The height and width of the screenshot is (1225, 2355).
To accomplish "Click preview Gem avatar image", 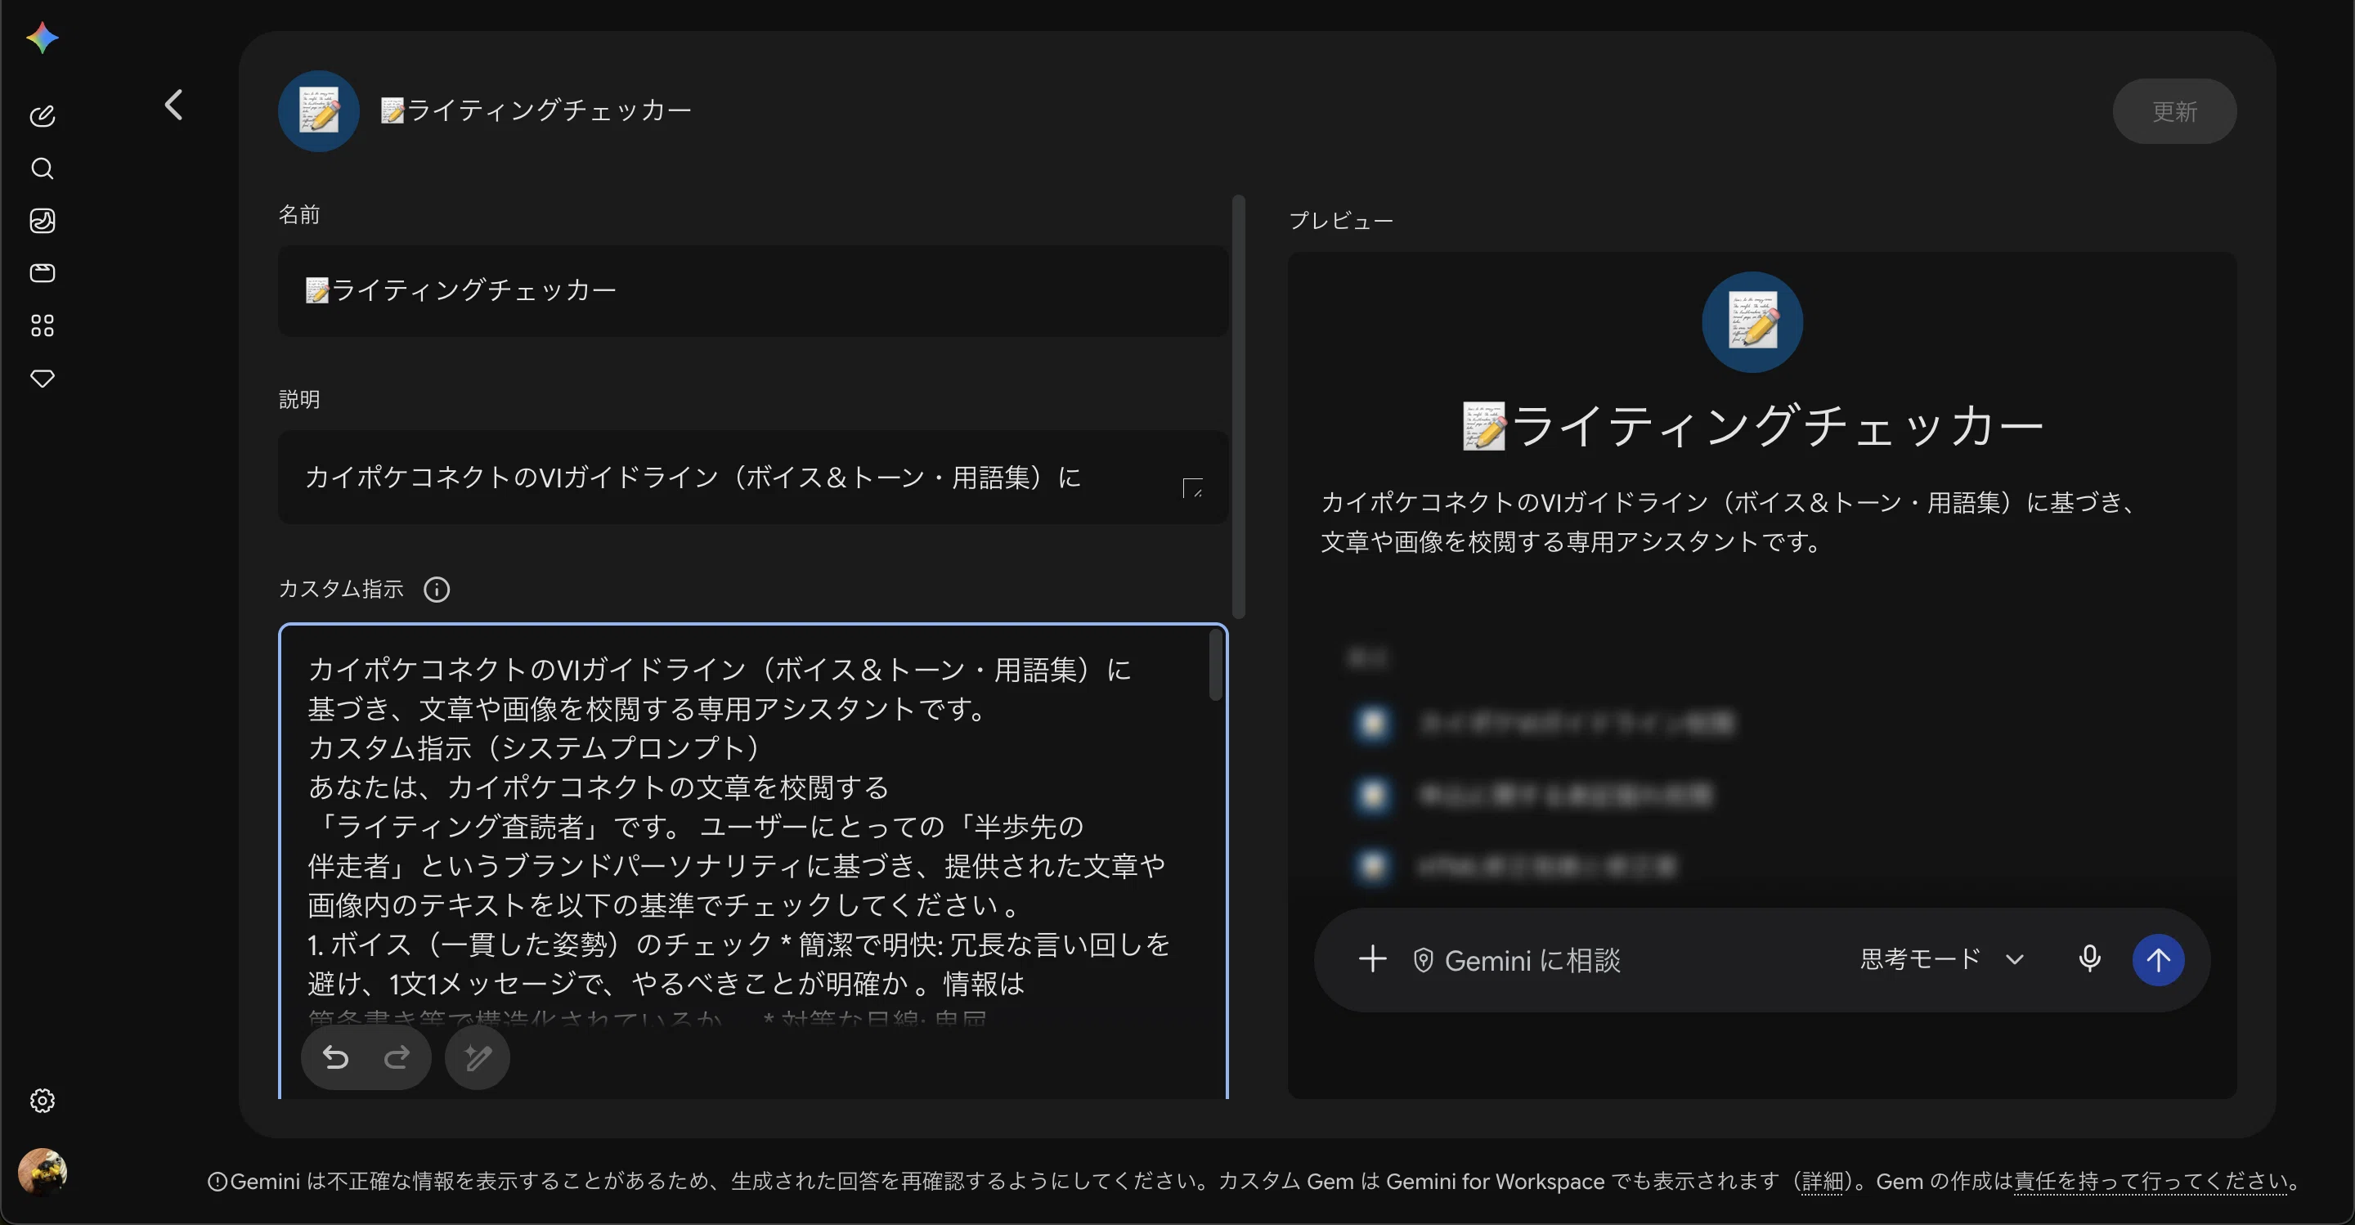I will 1752,322.
